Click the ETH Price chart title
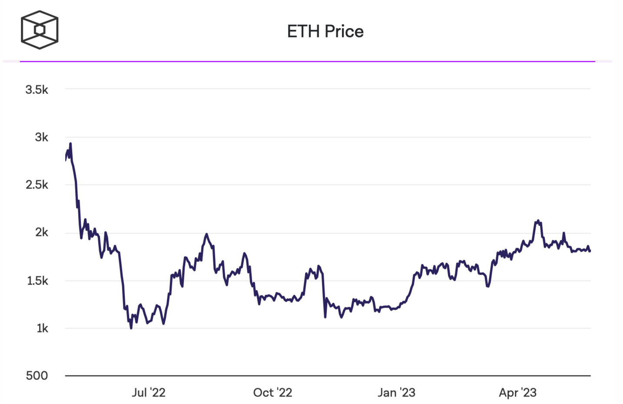This screenshot has width=623, height=404. pyautogui.click(x=325, y=31)
